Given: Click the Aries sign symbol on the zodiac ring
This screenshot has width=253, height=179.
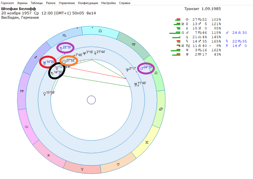Looking at the screenshot, I should point(82,169).
